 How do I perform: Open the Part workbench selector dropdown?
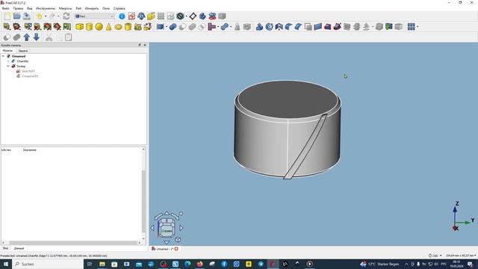(x=95, y=16)
